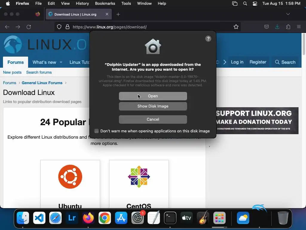Open a new browser tab

(x=118, y=14)
